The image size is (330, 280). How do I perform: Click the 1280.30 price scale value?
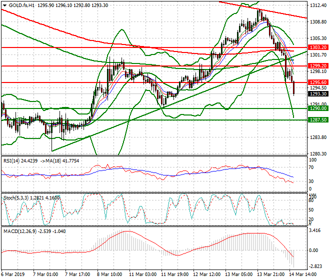pos(318,154)
